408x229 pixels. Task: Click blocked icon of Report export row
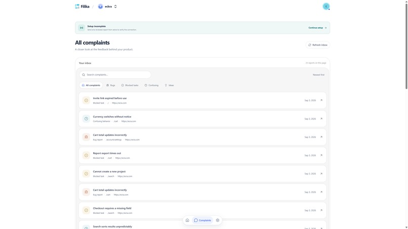point(86,155)
